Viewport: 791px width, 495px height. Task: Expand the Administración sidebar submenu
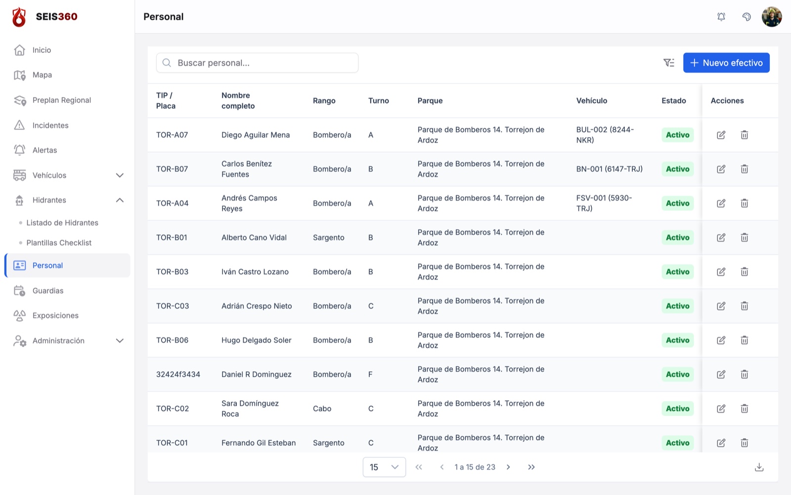pyautogui.click(x=120, y=341)
